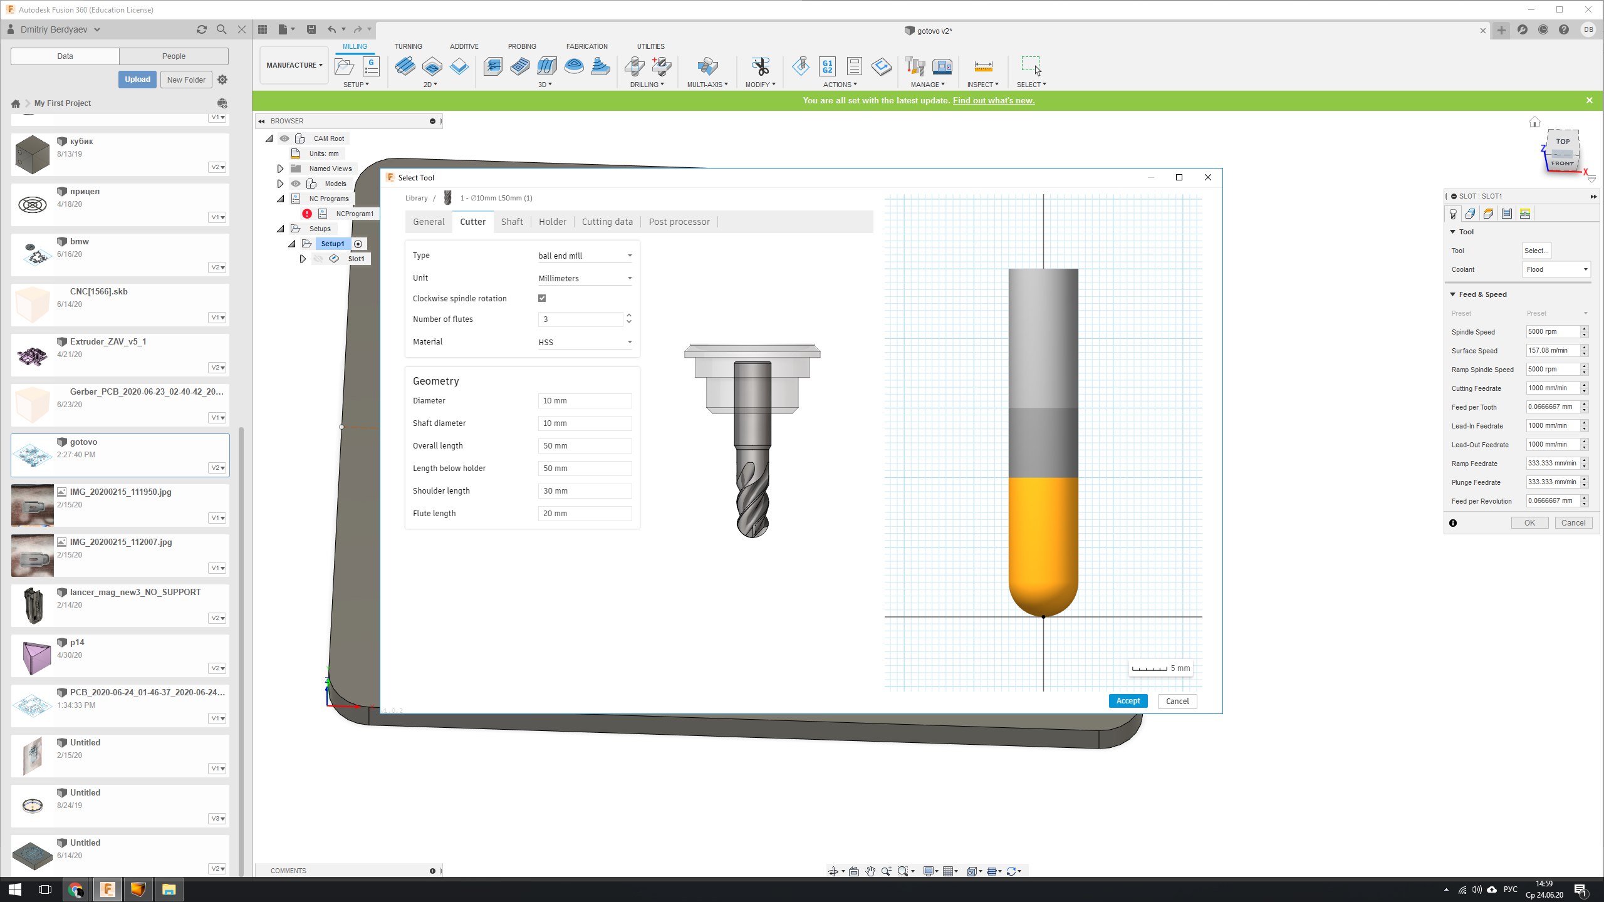The width and height of the screenshot is (1604, 902).
Task: Click the Drill operation icon
Action: pyautogui.click(x=634, y=66)
